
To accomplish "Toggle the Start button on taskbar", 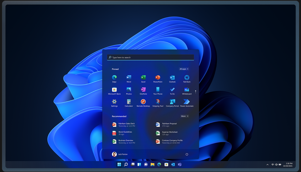I will click(x=119, y=164).
